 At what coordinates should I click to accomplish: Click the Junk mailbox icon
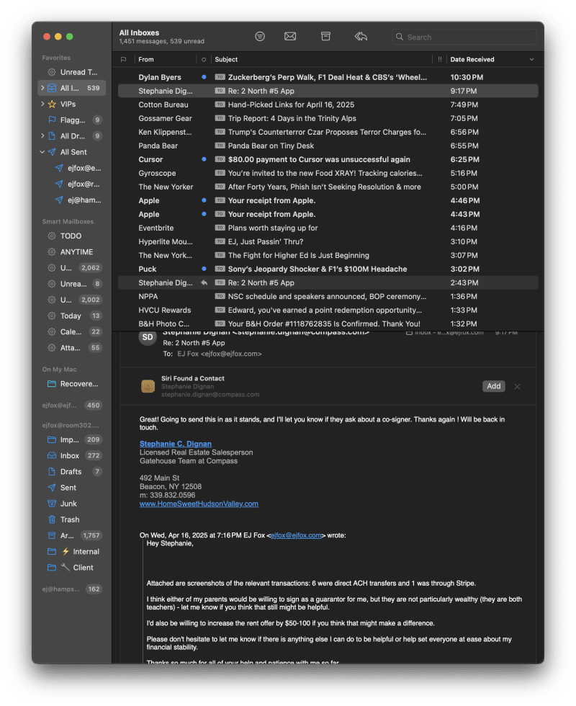tap(51, 504)
